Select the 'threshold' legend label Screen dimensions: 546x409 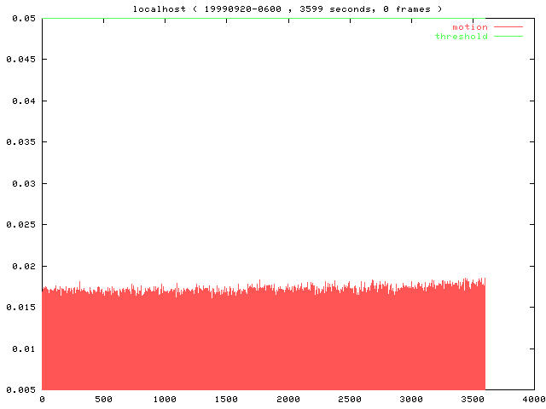461,37
